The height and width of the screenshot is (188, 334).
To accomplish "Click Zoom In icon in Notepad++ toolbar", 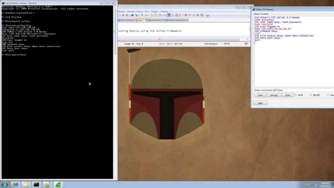I will click(142, 15).
